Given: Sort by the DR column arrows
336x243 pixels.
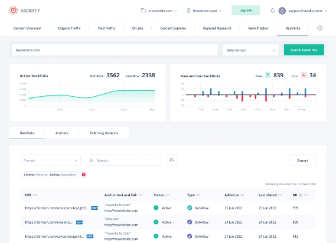Looking at the screenshot, I should click(305, 195).
